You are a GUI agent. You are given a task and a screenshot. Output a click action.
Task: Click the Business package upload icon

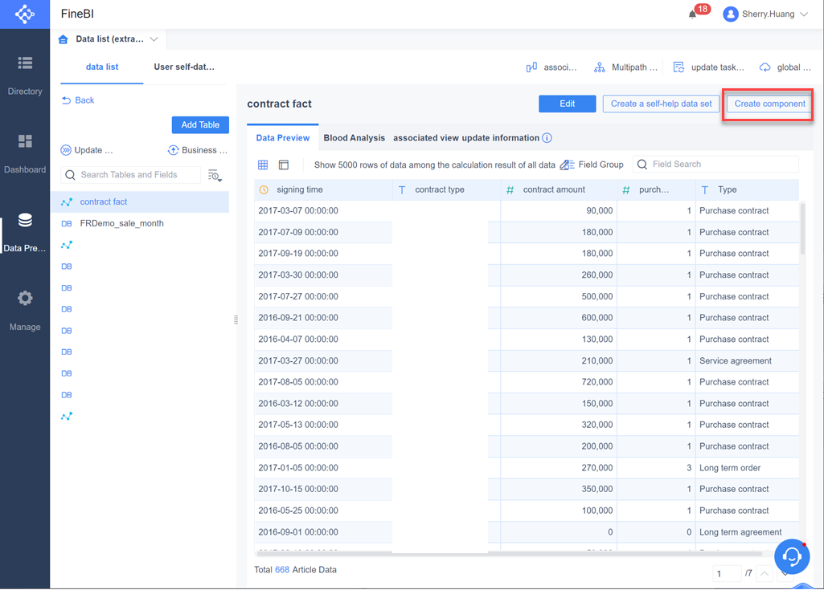pyautogui.click(x=174, y=150)
